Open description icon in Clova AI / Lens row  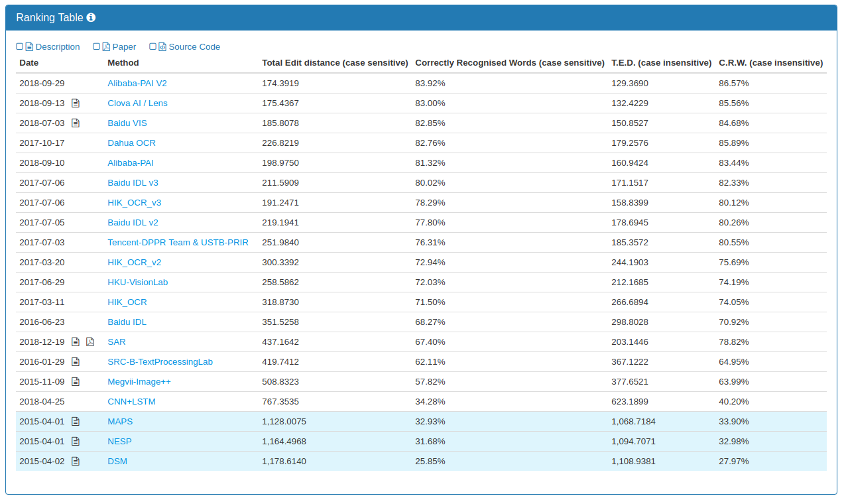point(76,103)
